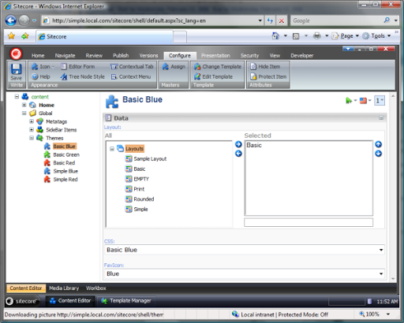The image size is (404, 323).
Task: Open the Media Library tab
Action: point(64,288)
